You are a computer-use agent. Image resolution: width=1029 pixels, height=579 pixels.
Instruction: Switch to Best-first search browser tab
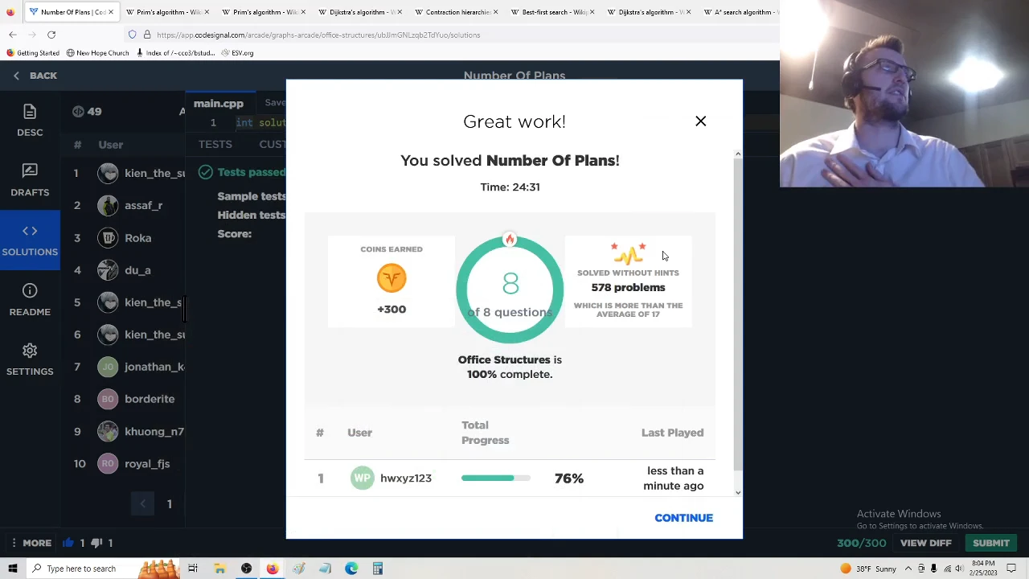coord(552,12)
